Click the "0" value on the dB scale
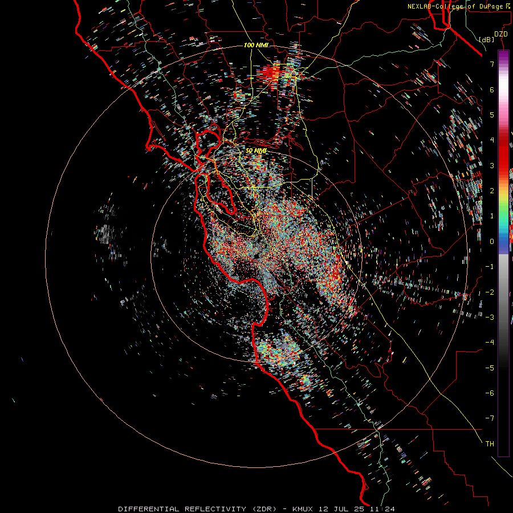Screen dimensions: 513x513 tap(492, 242)
